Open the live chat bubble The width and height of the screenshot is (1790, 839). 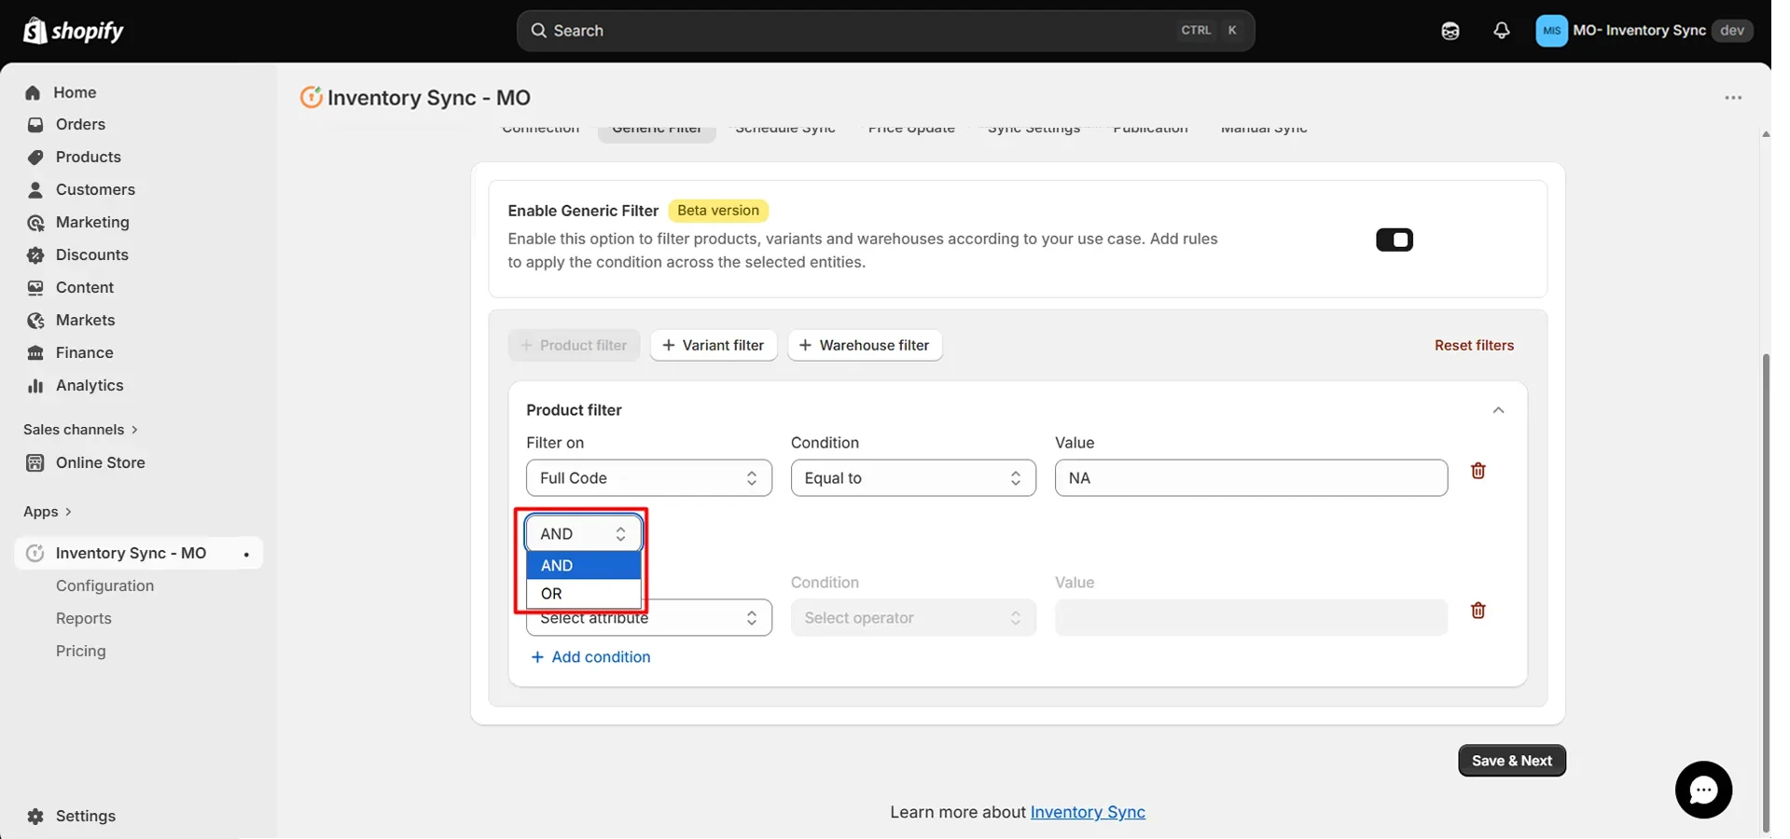pyautogui.click(x=1703, y=790)
